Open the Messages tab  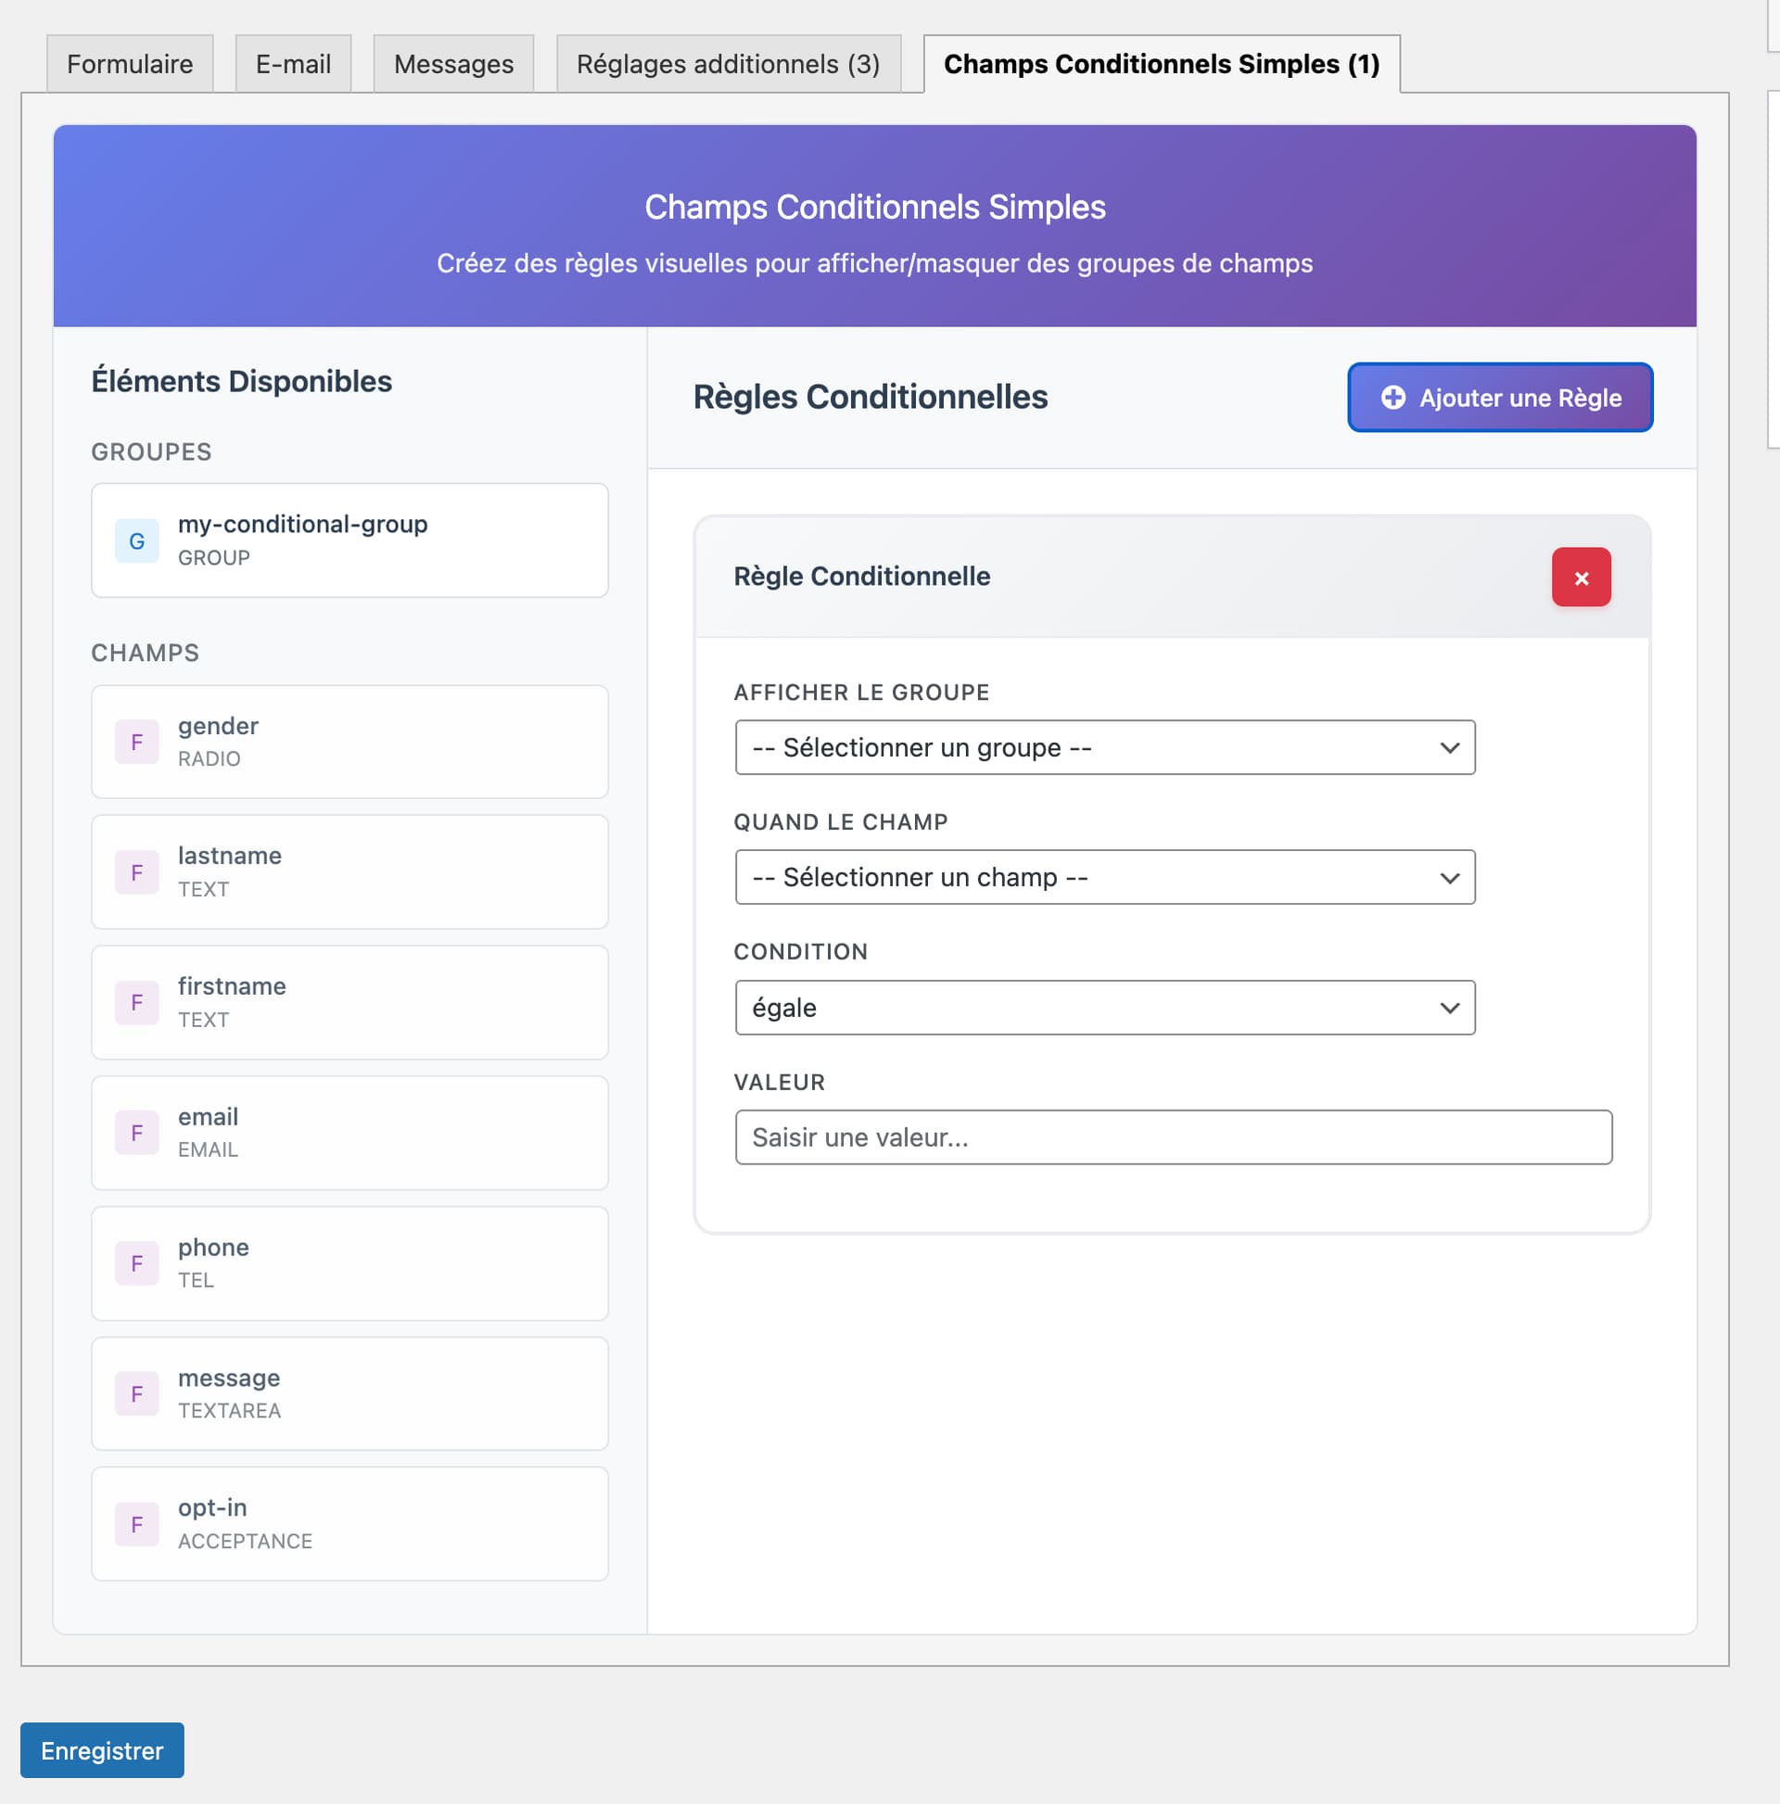click(x=453, y=63)
